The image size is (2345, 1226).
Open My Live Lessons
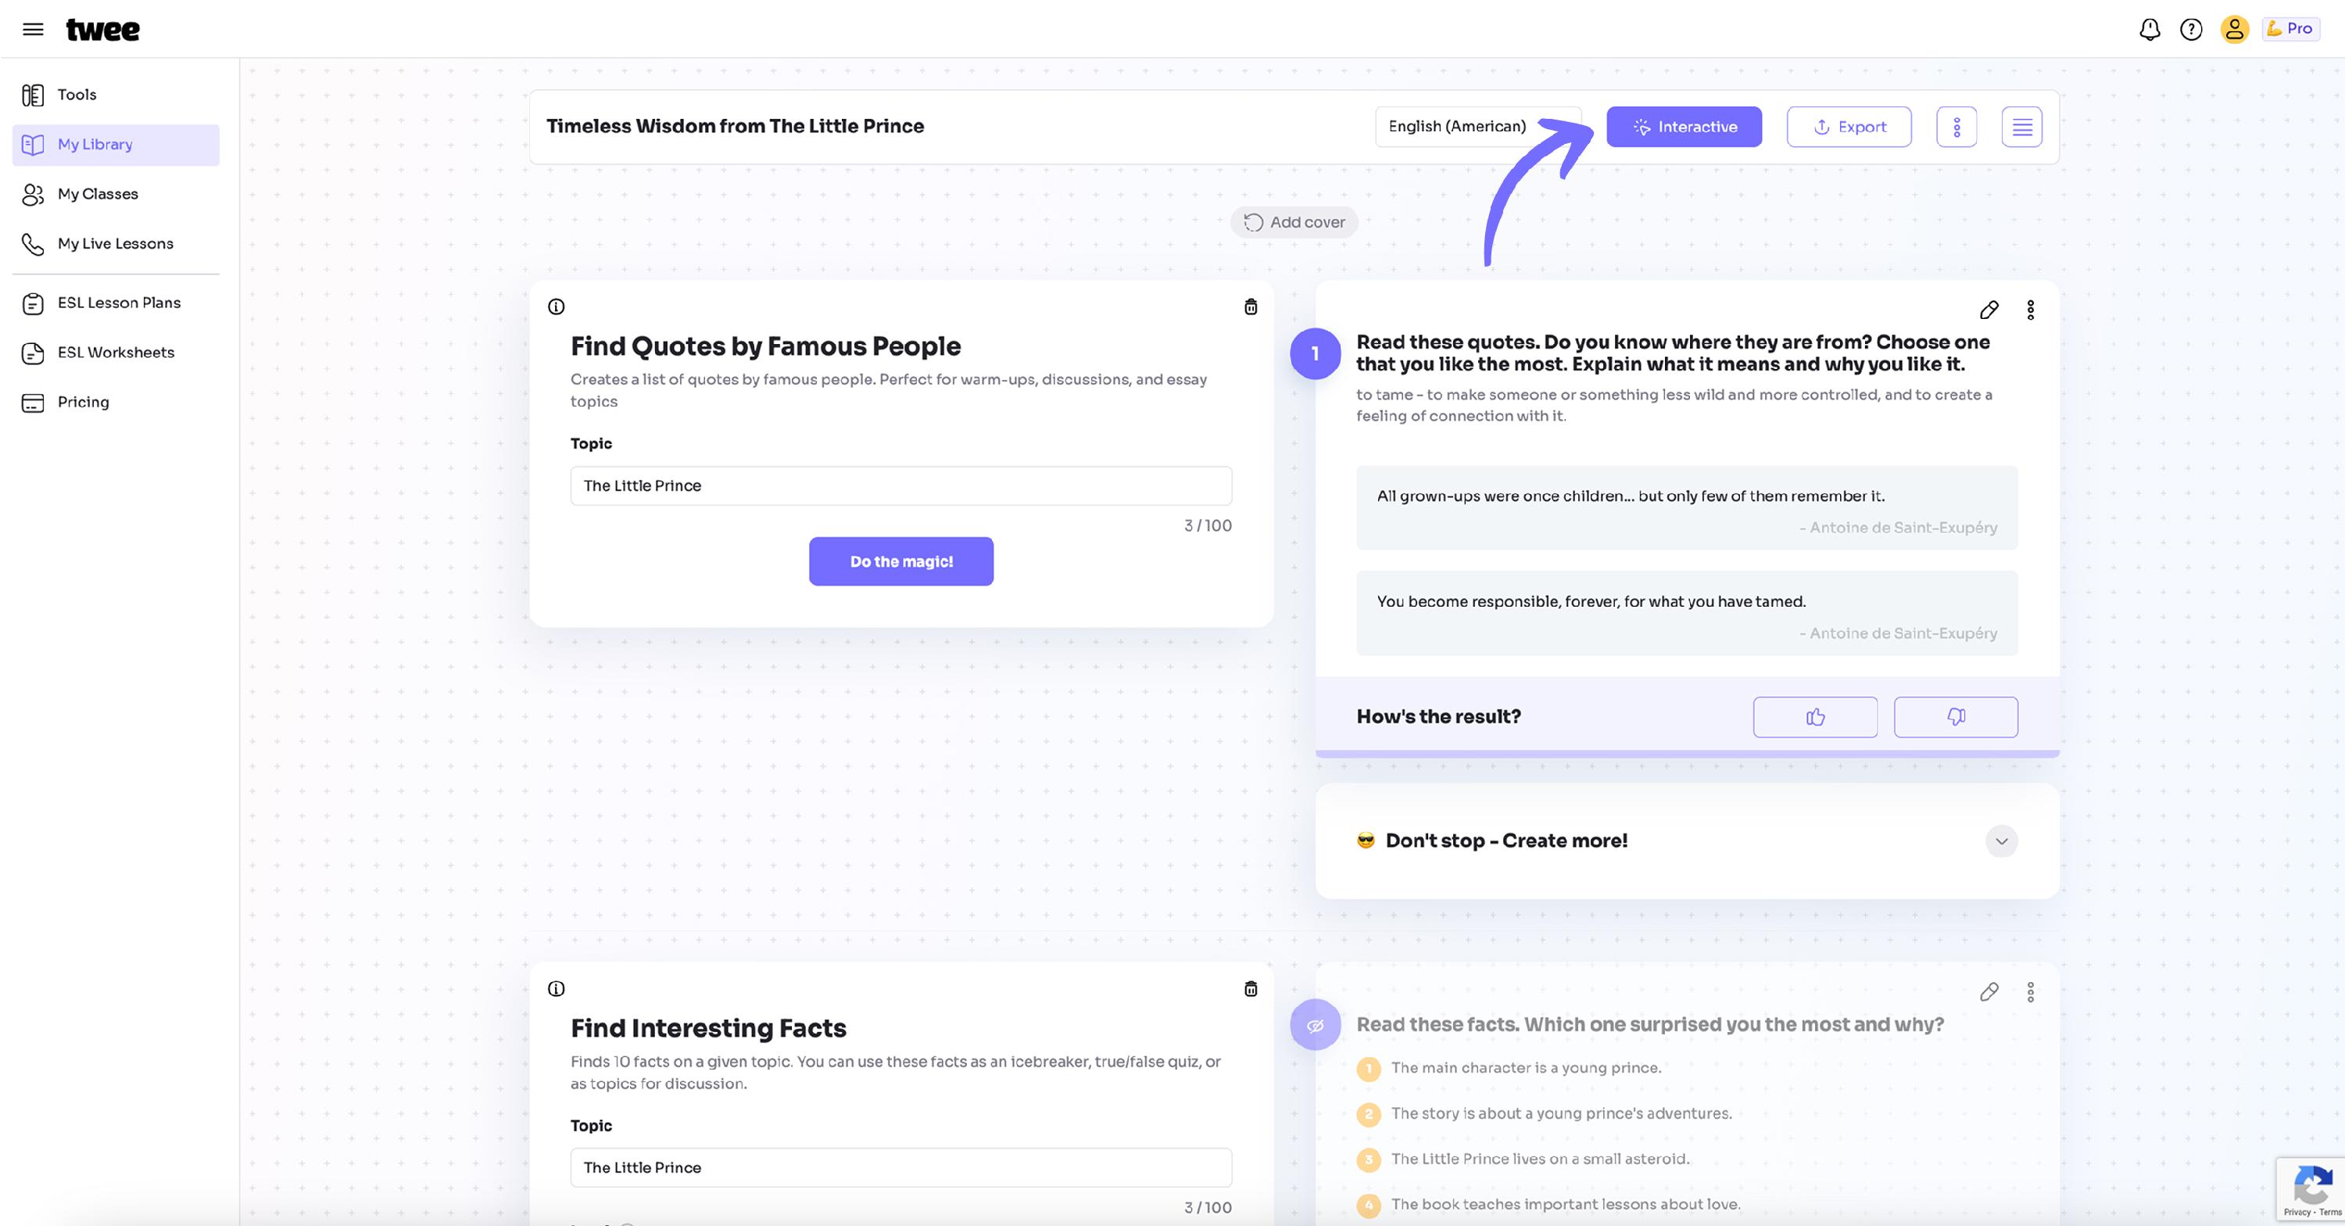[116, 244]
